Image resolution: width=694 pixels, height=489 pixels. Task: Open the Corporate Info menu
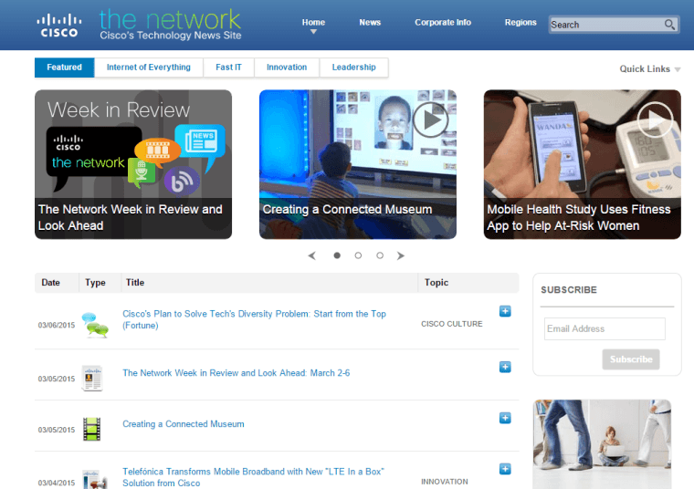[443, 22]
